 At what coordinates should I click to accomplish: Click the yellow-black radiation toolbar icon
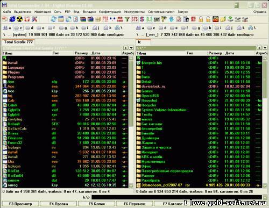coord(19,19)
